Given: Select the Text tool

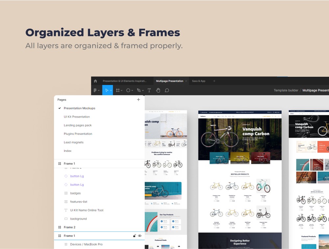Looking at the screenshot, I should coord(149,90).
